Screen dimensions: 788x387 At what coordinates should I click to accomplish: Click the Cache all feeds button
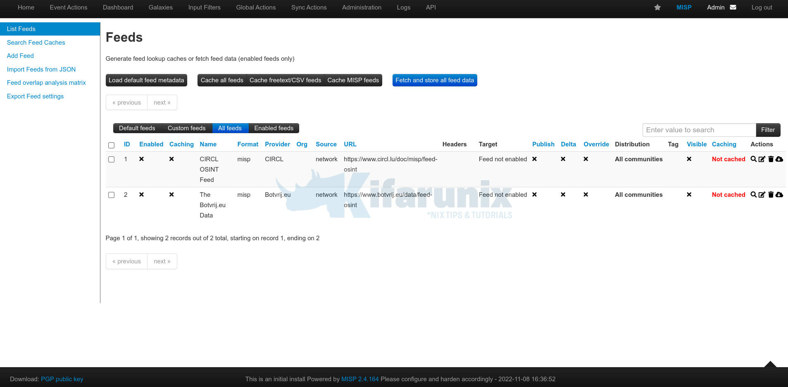click(x=222, y=80)
